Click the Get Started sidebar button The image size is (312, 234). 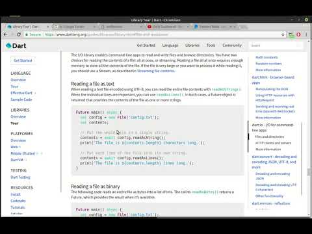[x=23, y=60]
